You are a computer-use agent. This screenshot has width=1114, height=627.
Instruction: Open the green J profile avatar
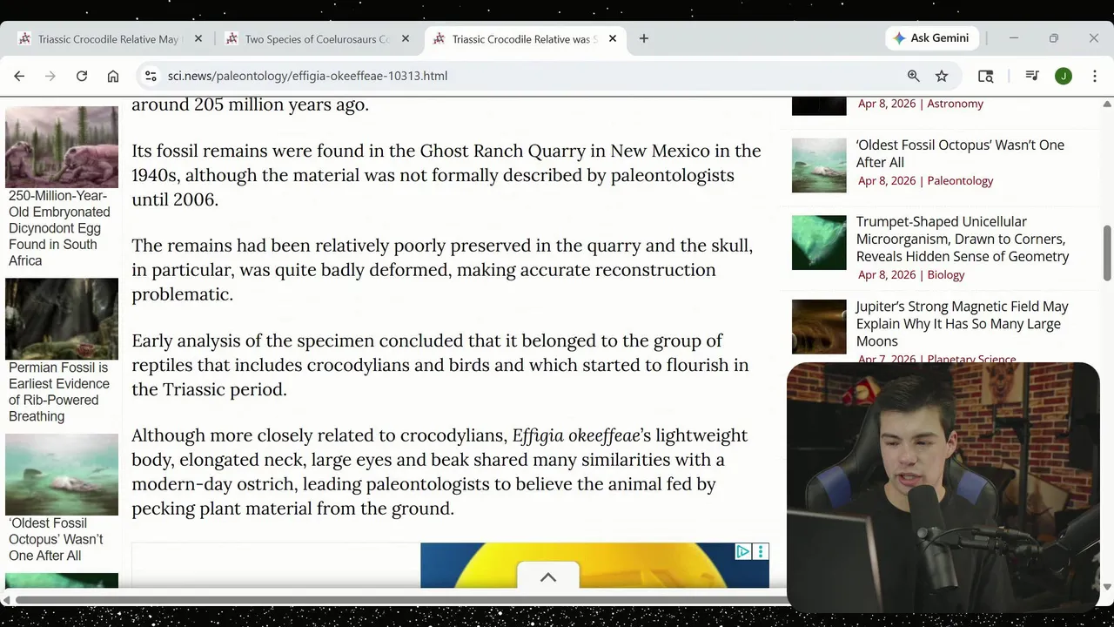click(x=1064, y=76)
